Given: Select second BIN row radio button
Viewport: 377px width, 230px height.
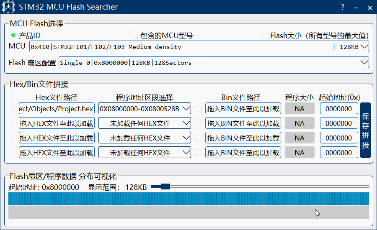Looking at the screenshot, I should [x=198, y=123].
